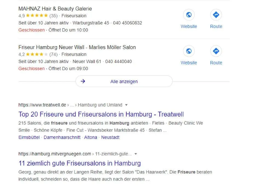Click the star rating of MAHNAZ Hair & Beauty

(x=37, y=16)
